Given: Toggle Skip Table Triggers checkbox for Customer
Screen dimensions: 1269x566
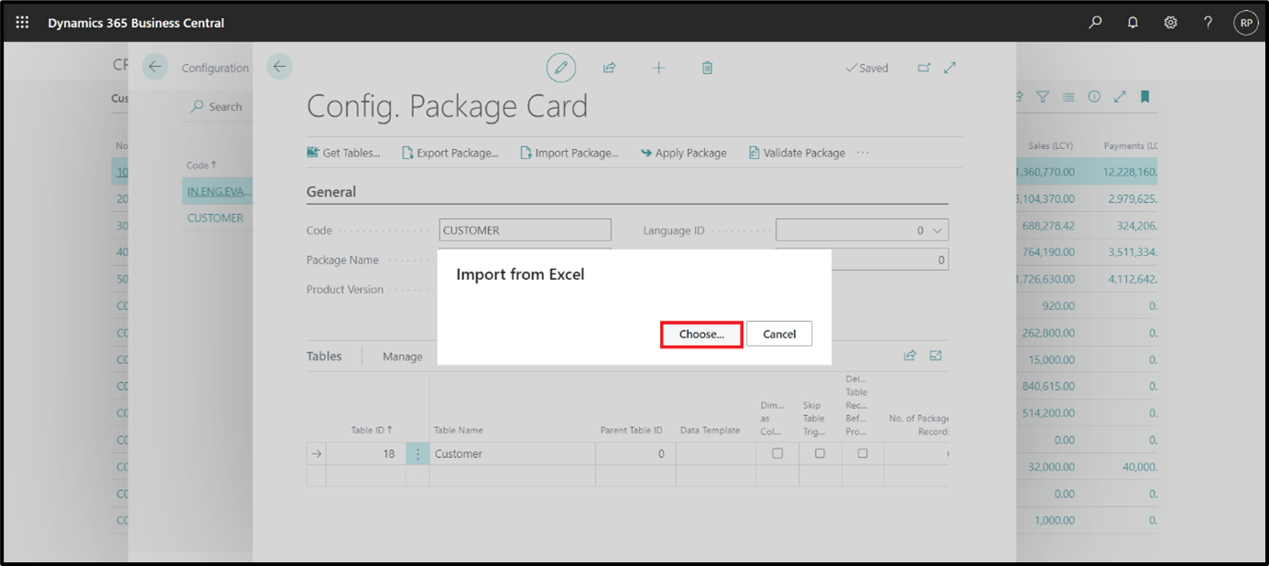Looking at the screenshot, I should point(819,454).
